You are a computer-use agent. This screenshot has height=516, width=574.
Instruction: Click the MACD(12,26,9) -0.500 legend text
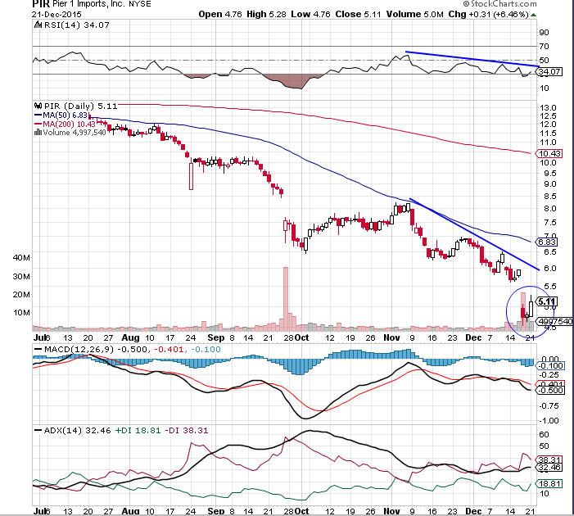tap(96, 350)
